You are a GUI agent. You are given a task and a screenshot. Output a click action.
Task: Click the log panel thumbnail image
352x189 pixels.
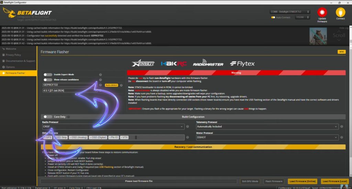(318, 36)
